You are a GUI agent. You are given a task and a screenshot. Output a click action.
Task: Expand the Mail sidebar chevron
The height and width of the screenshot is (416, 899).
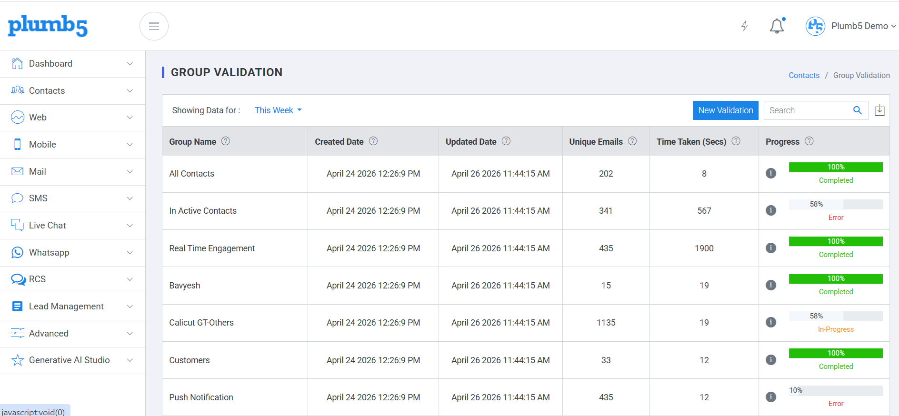tap(130, 172)
